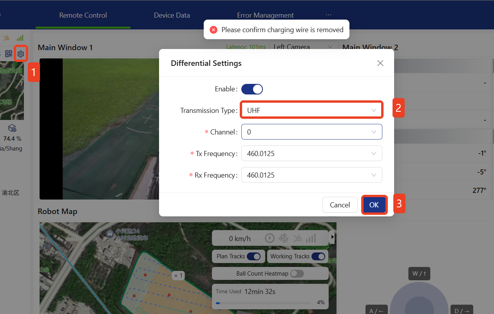The width and height of the screenshot is (494, 314).
Task: Switch to the Remote Control tab
Action: 83,15
